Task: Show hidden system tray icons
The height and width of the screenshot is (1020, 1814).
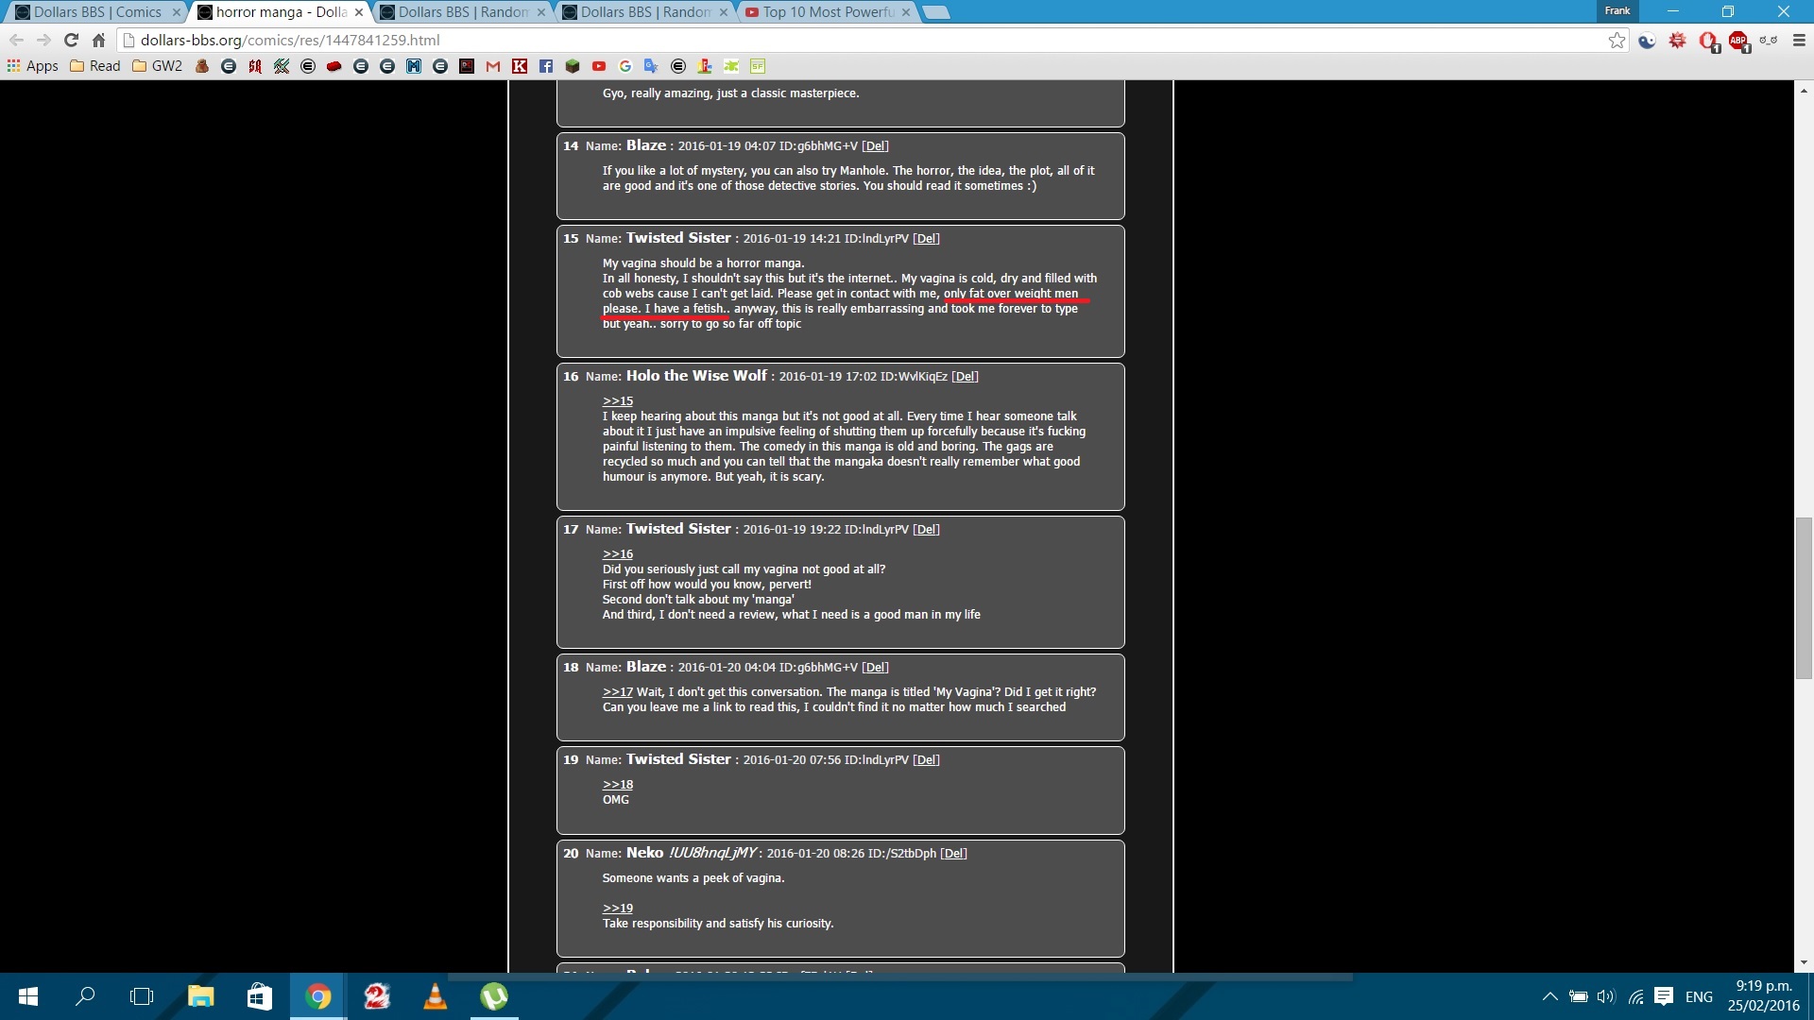Action: [x=1550, y=996]
